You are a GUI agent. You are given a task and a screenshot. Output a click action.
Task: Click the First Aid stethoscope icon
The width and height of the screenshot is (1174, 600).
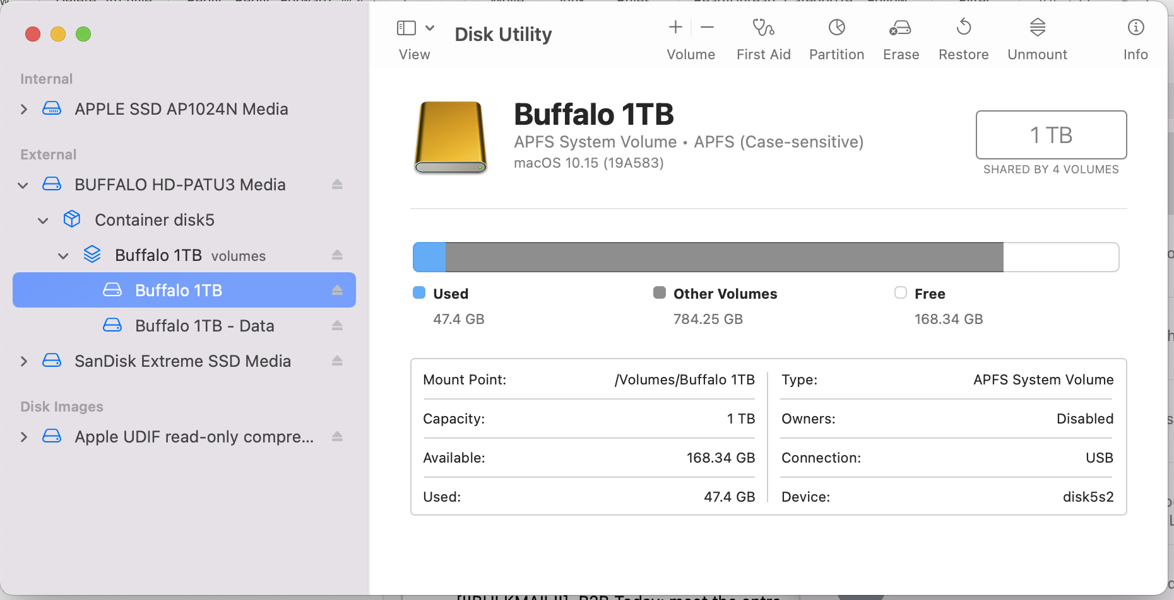tap(763, 28)
